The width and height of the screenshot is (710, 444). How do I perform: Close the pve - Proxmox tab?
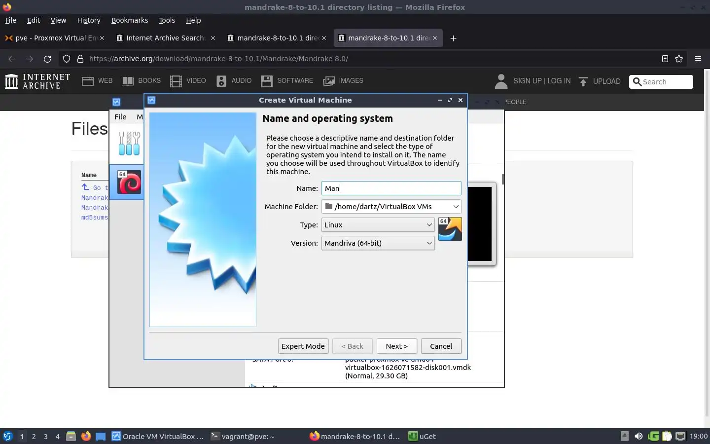tap(102, 38)
